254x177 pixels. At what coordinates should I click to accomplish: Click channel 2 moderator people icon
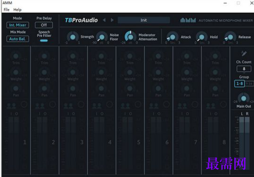click(x=40, y=105)
